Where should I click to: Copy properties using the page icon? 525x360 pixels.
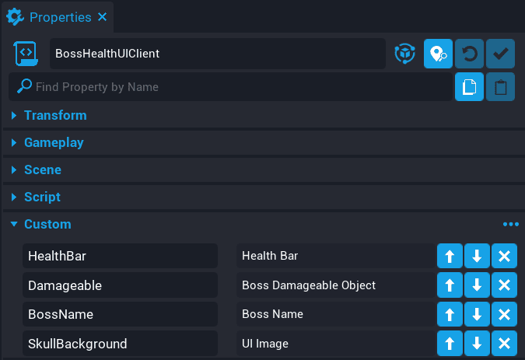coord(469,87)
